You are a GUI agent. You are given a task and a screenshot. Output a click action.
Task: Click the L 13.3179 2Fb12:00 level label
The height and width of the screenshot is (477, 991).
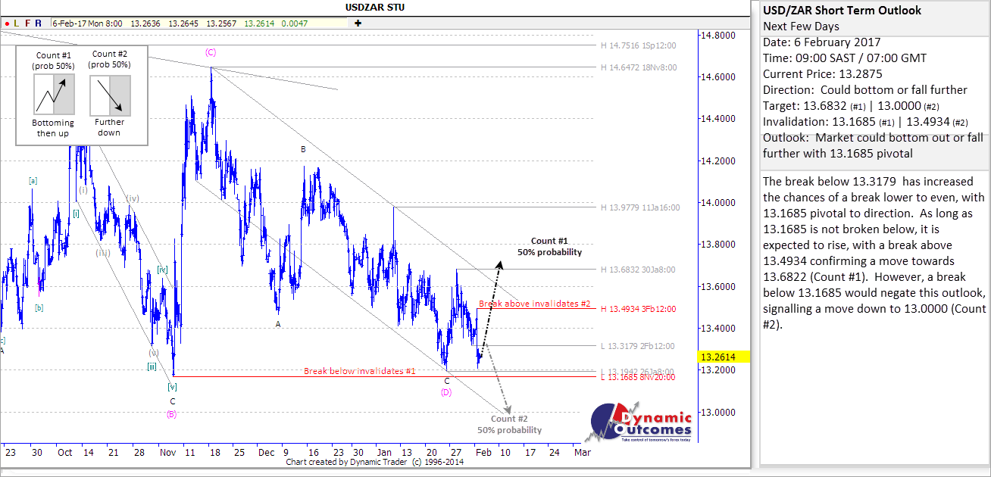pyautogui.click(x=638, y=346)
